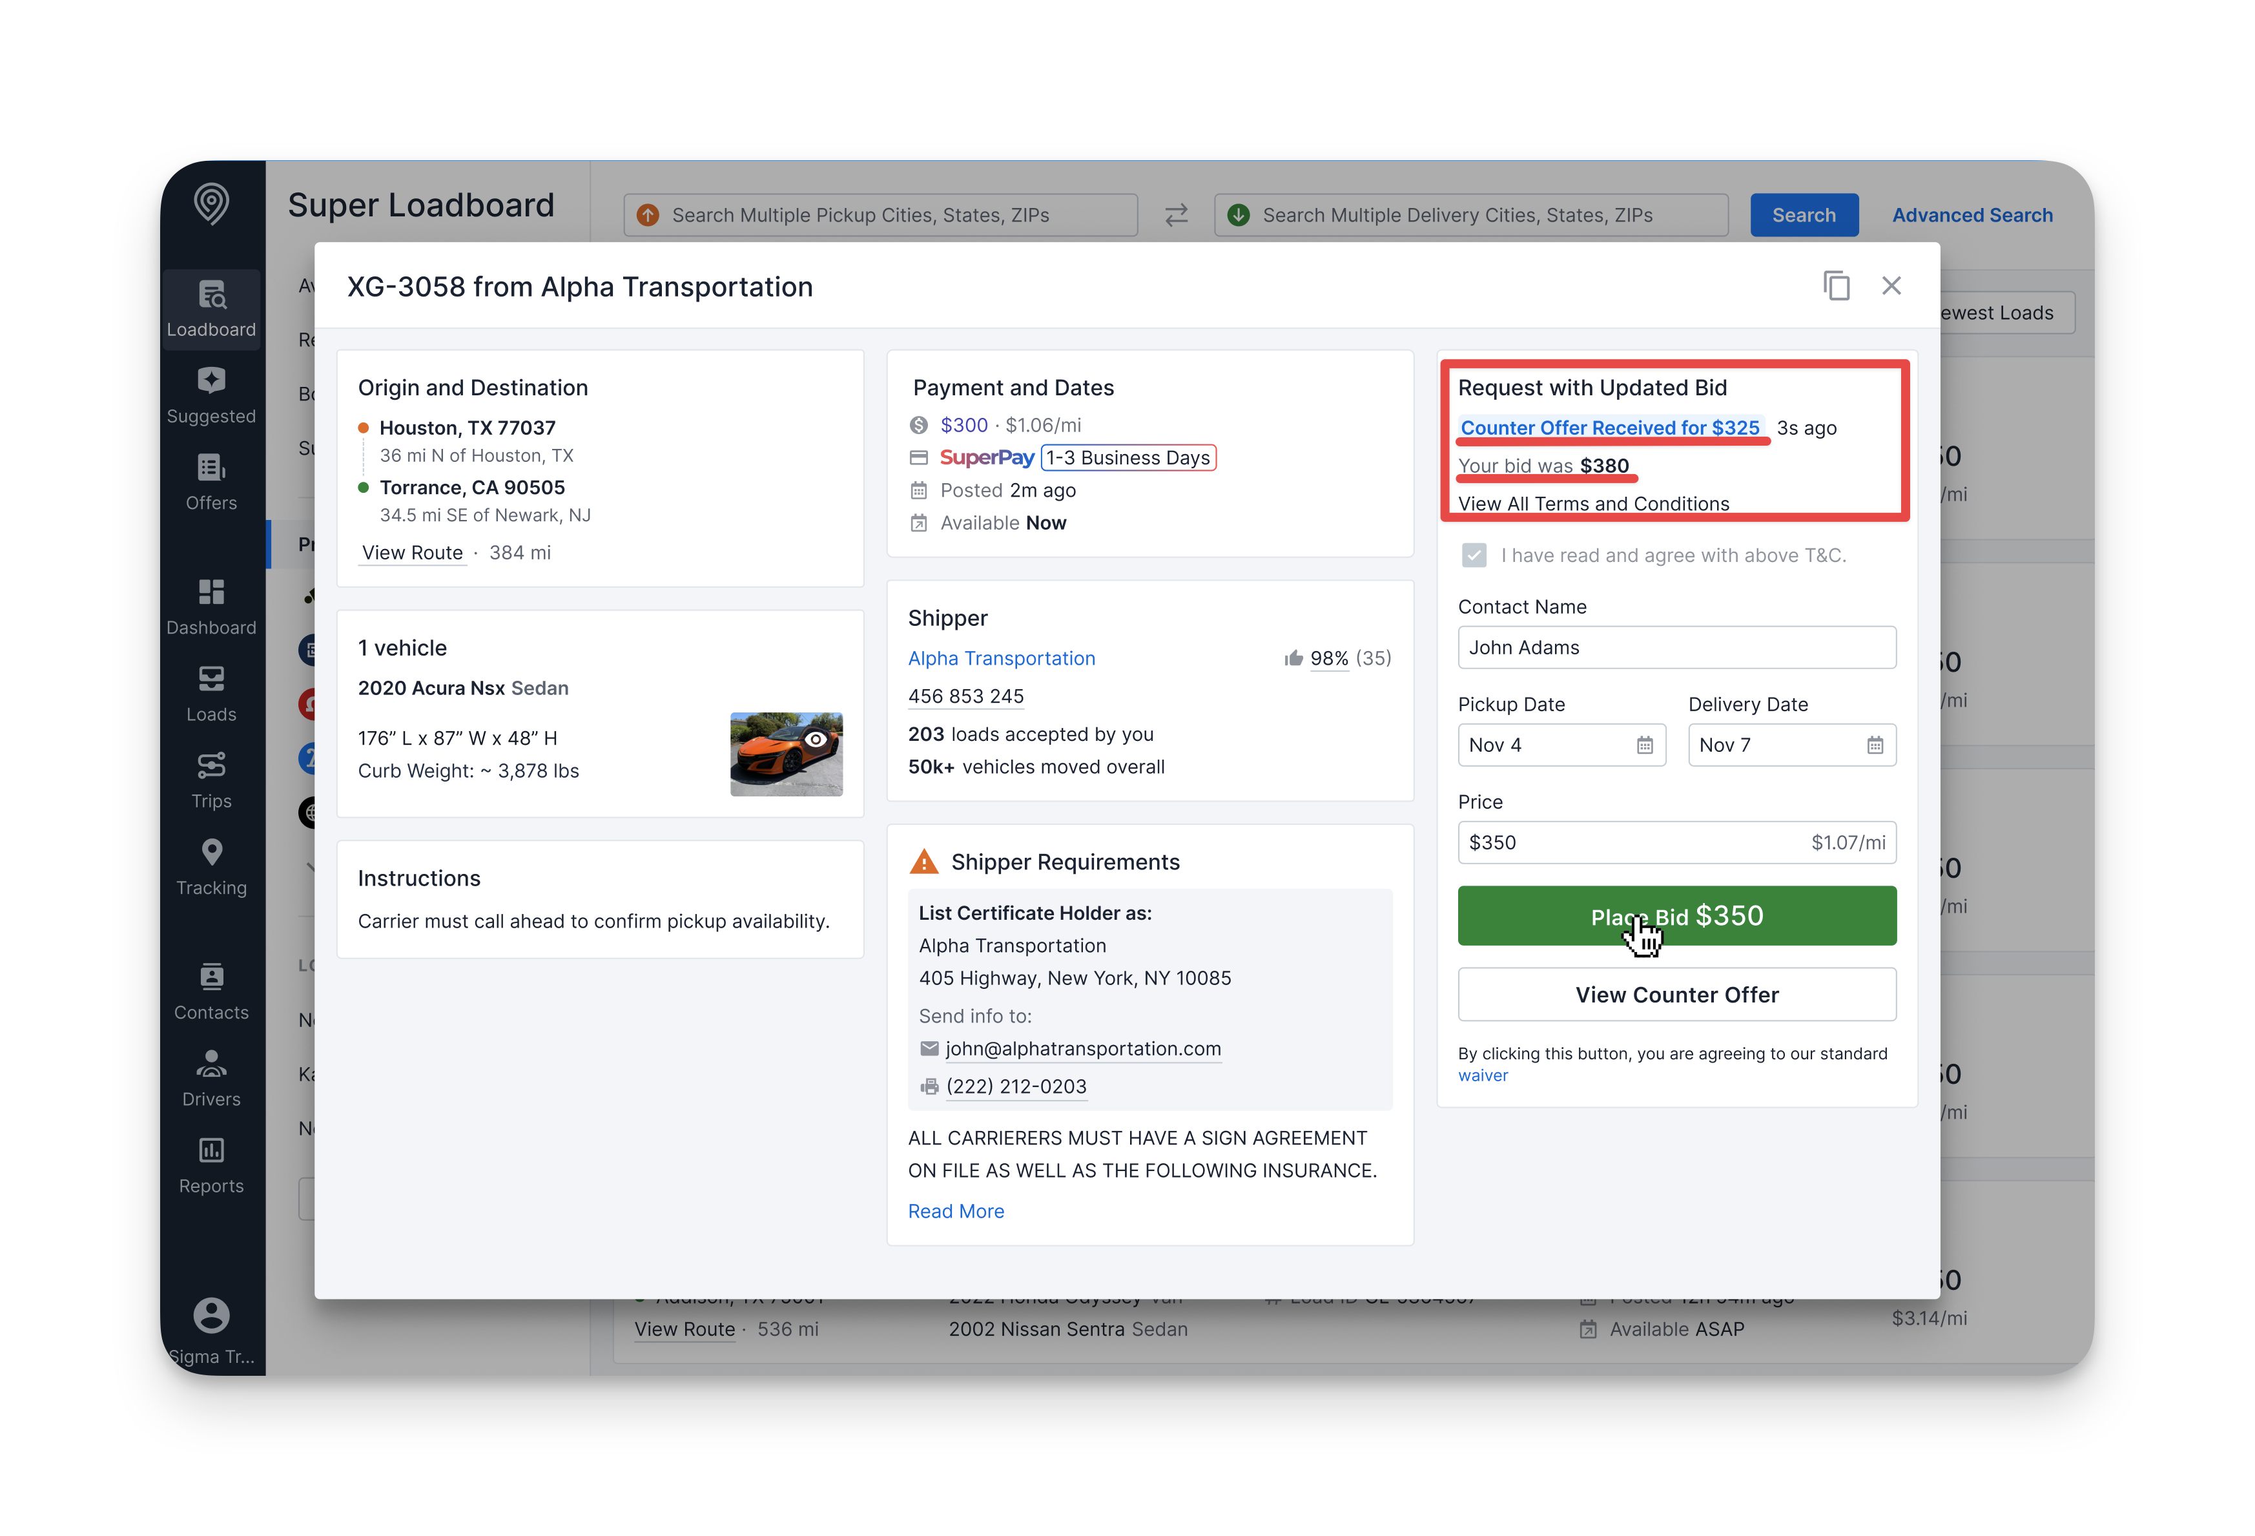
Task: Click the pickup cities search field
Action: (880, 214)
